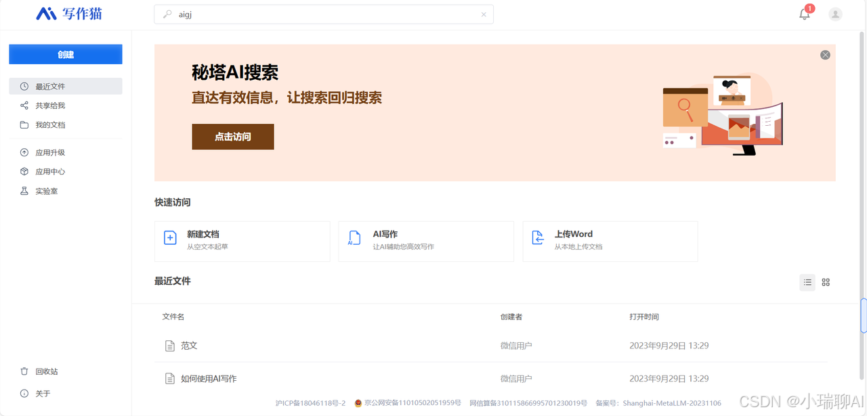Click the share icon beside 共享给我
Screen dimensions: 867x416
24,106
